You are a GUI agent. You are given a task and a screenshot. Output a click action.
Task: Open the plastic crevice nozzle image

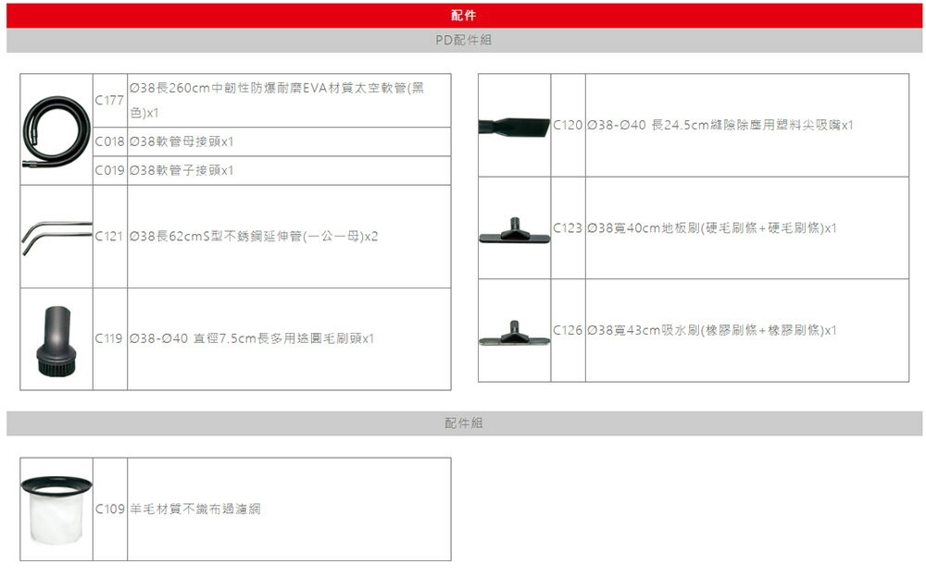tap(514, 125)
